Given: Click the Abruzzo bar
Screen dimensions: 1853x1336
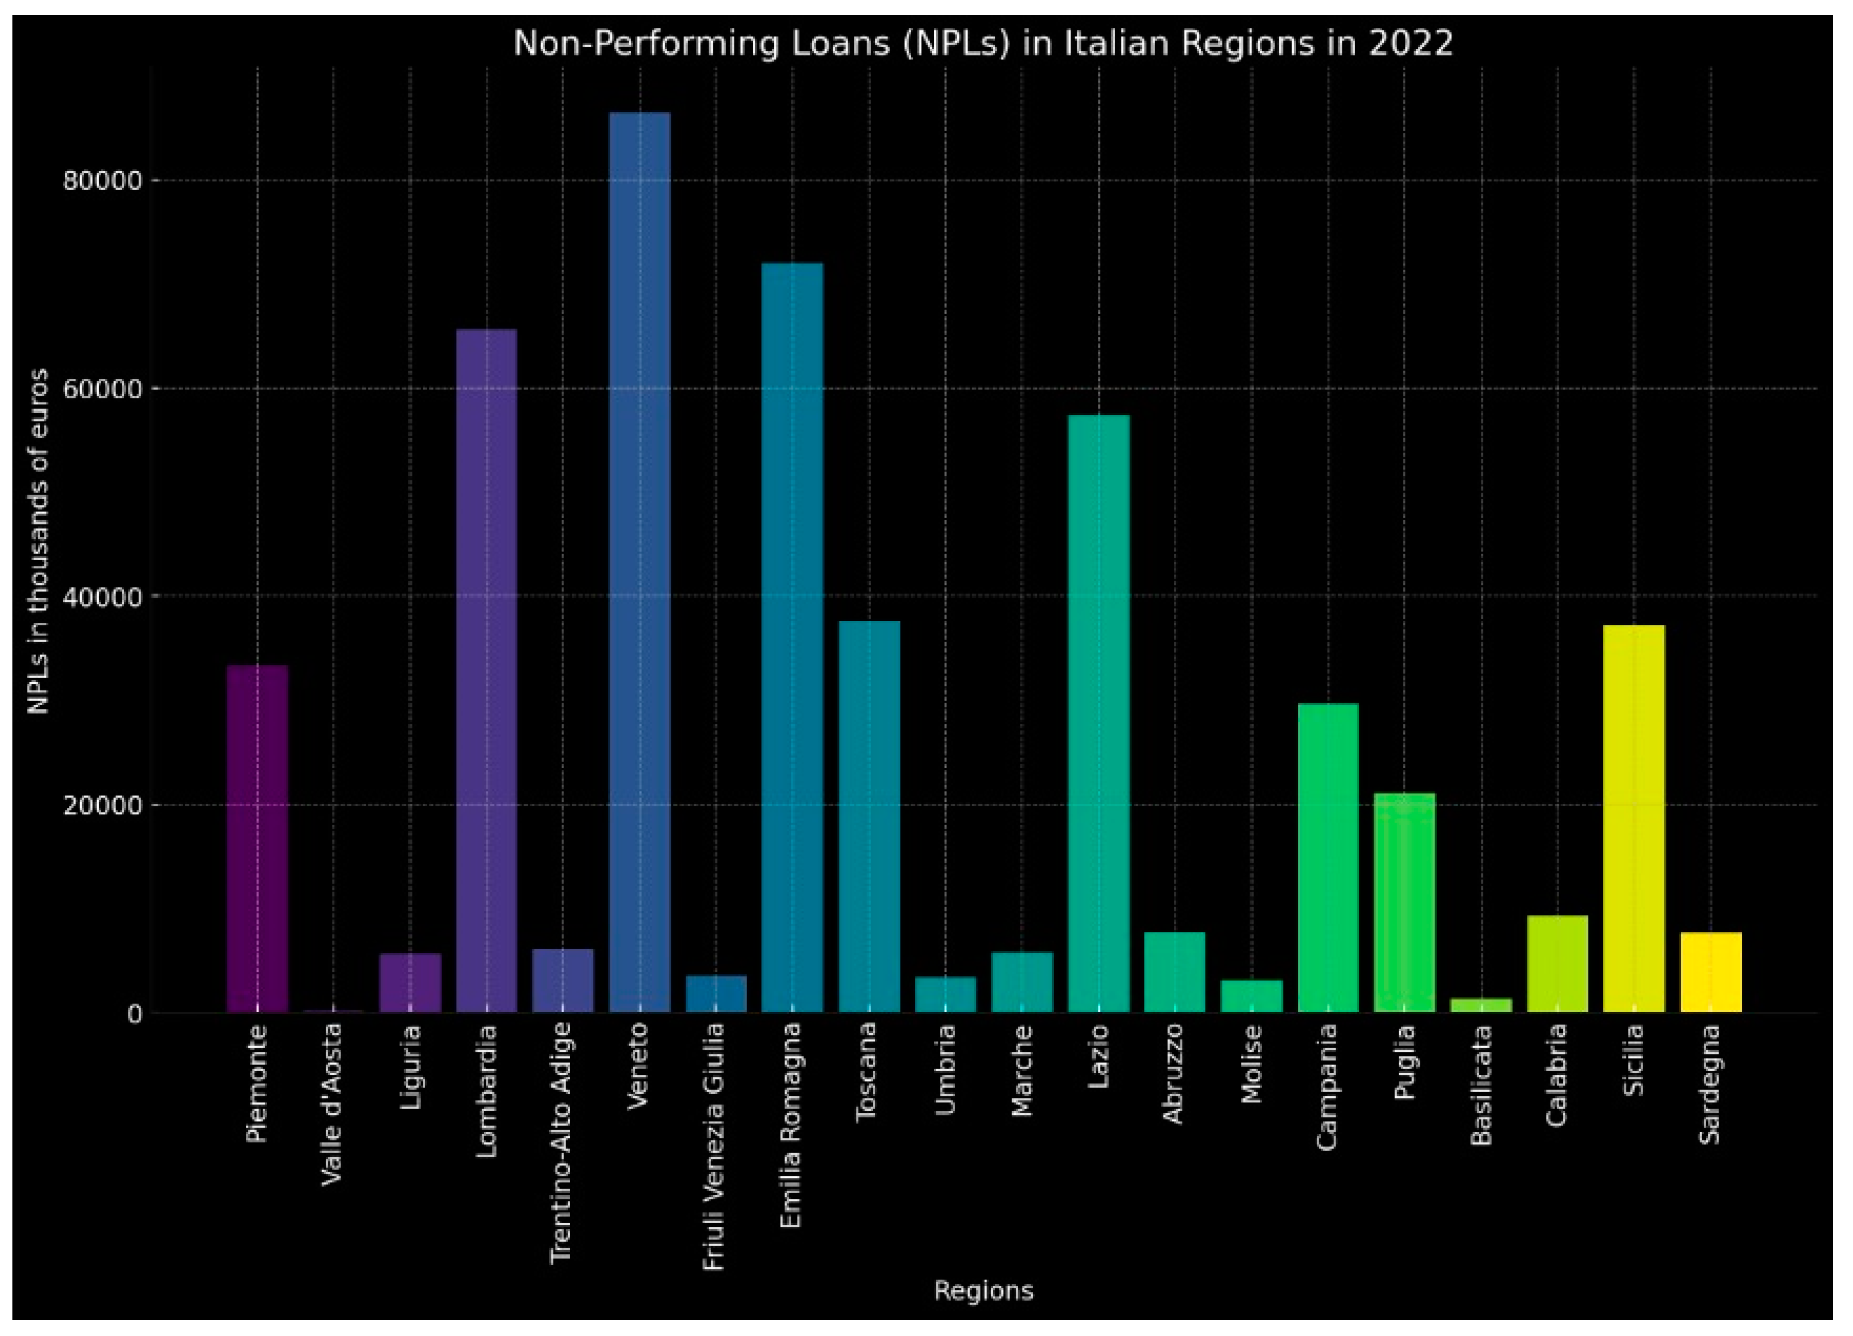Looking at the screenshot, I should (x=1174, y=972).
